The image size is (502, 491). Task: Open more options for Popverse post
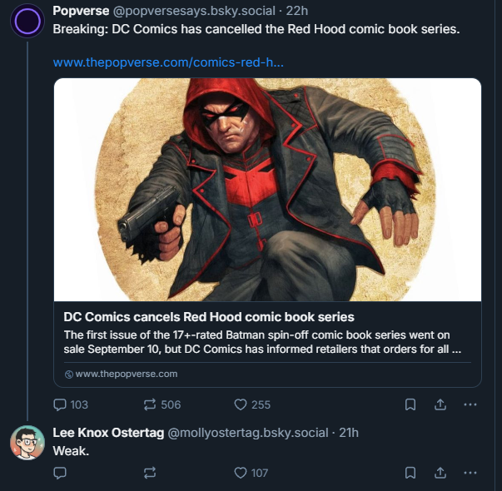(x=470, y=404)
